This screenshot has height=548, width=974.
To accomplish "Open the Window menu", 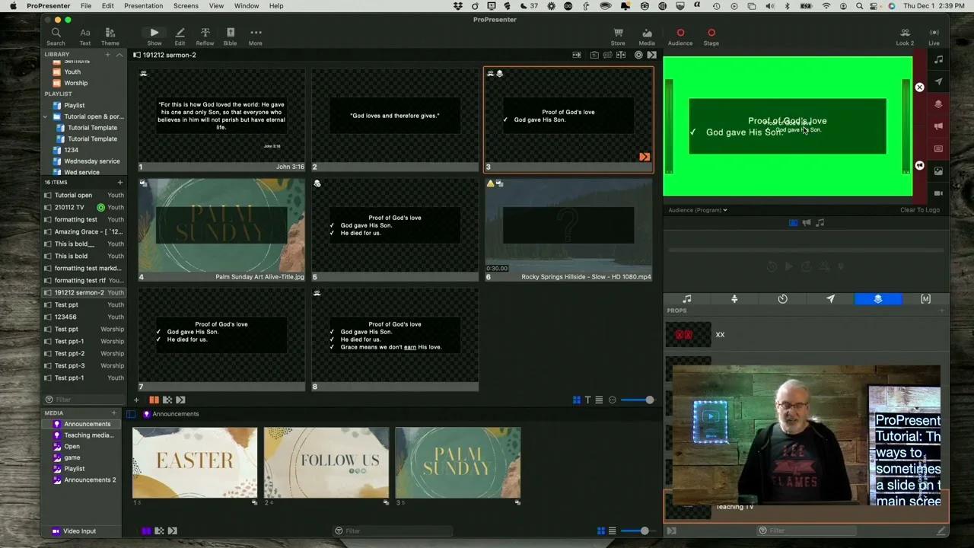I will click(x=247, y=6).
